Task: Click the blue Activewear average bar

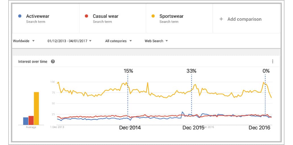Action: point(26,121)
